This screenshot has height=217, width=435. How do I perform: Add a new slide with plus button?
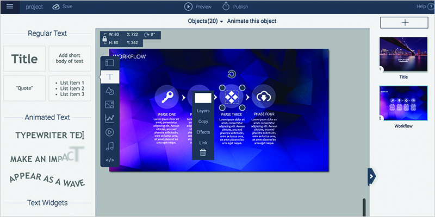[x=403, y=22]
